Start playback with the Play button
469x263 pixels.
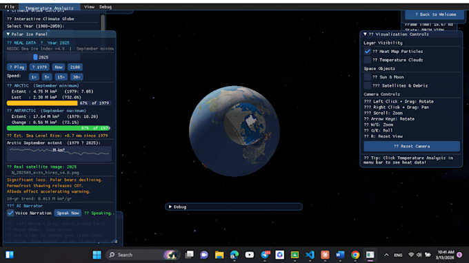point(17,67)
